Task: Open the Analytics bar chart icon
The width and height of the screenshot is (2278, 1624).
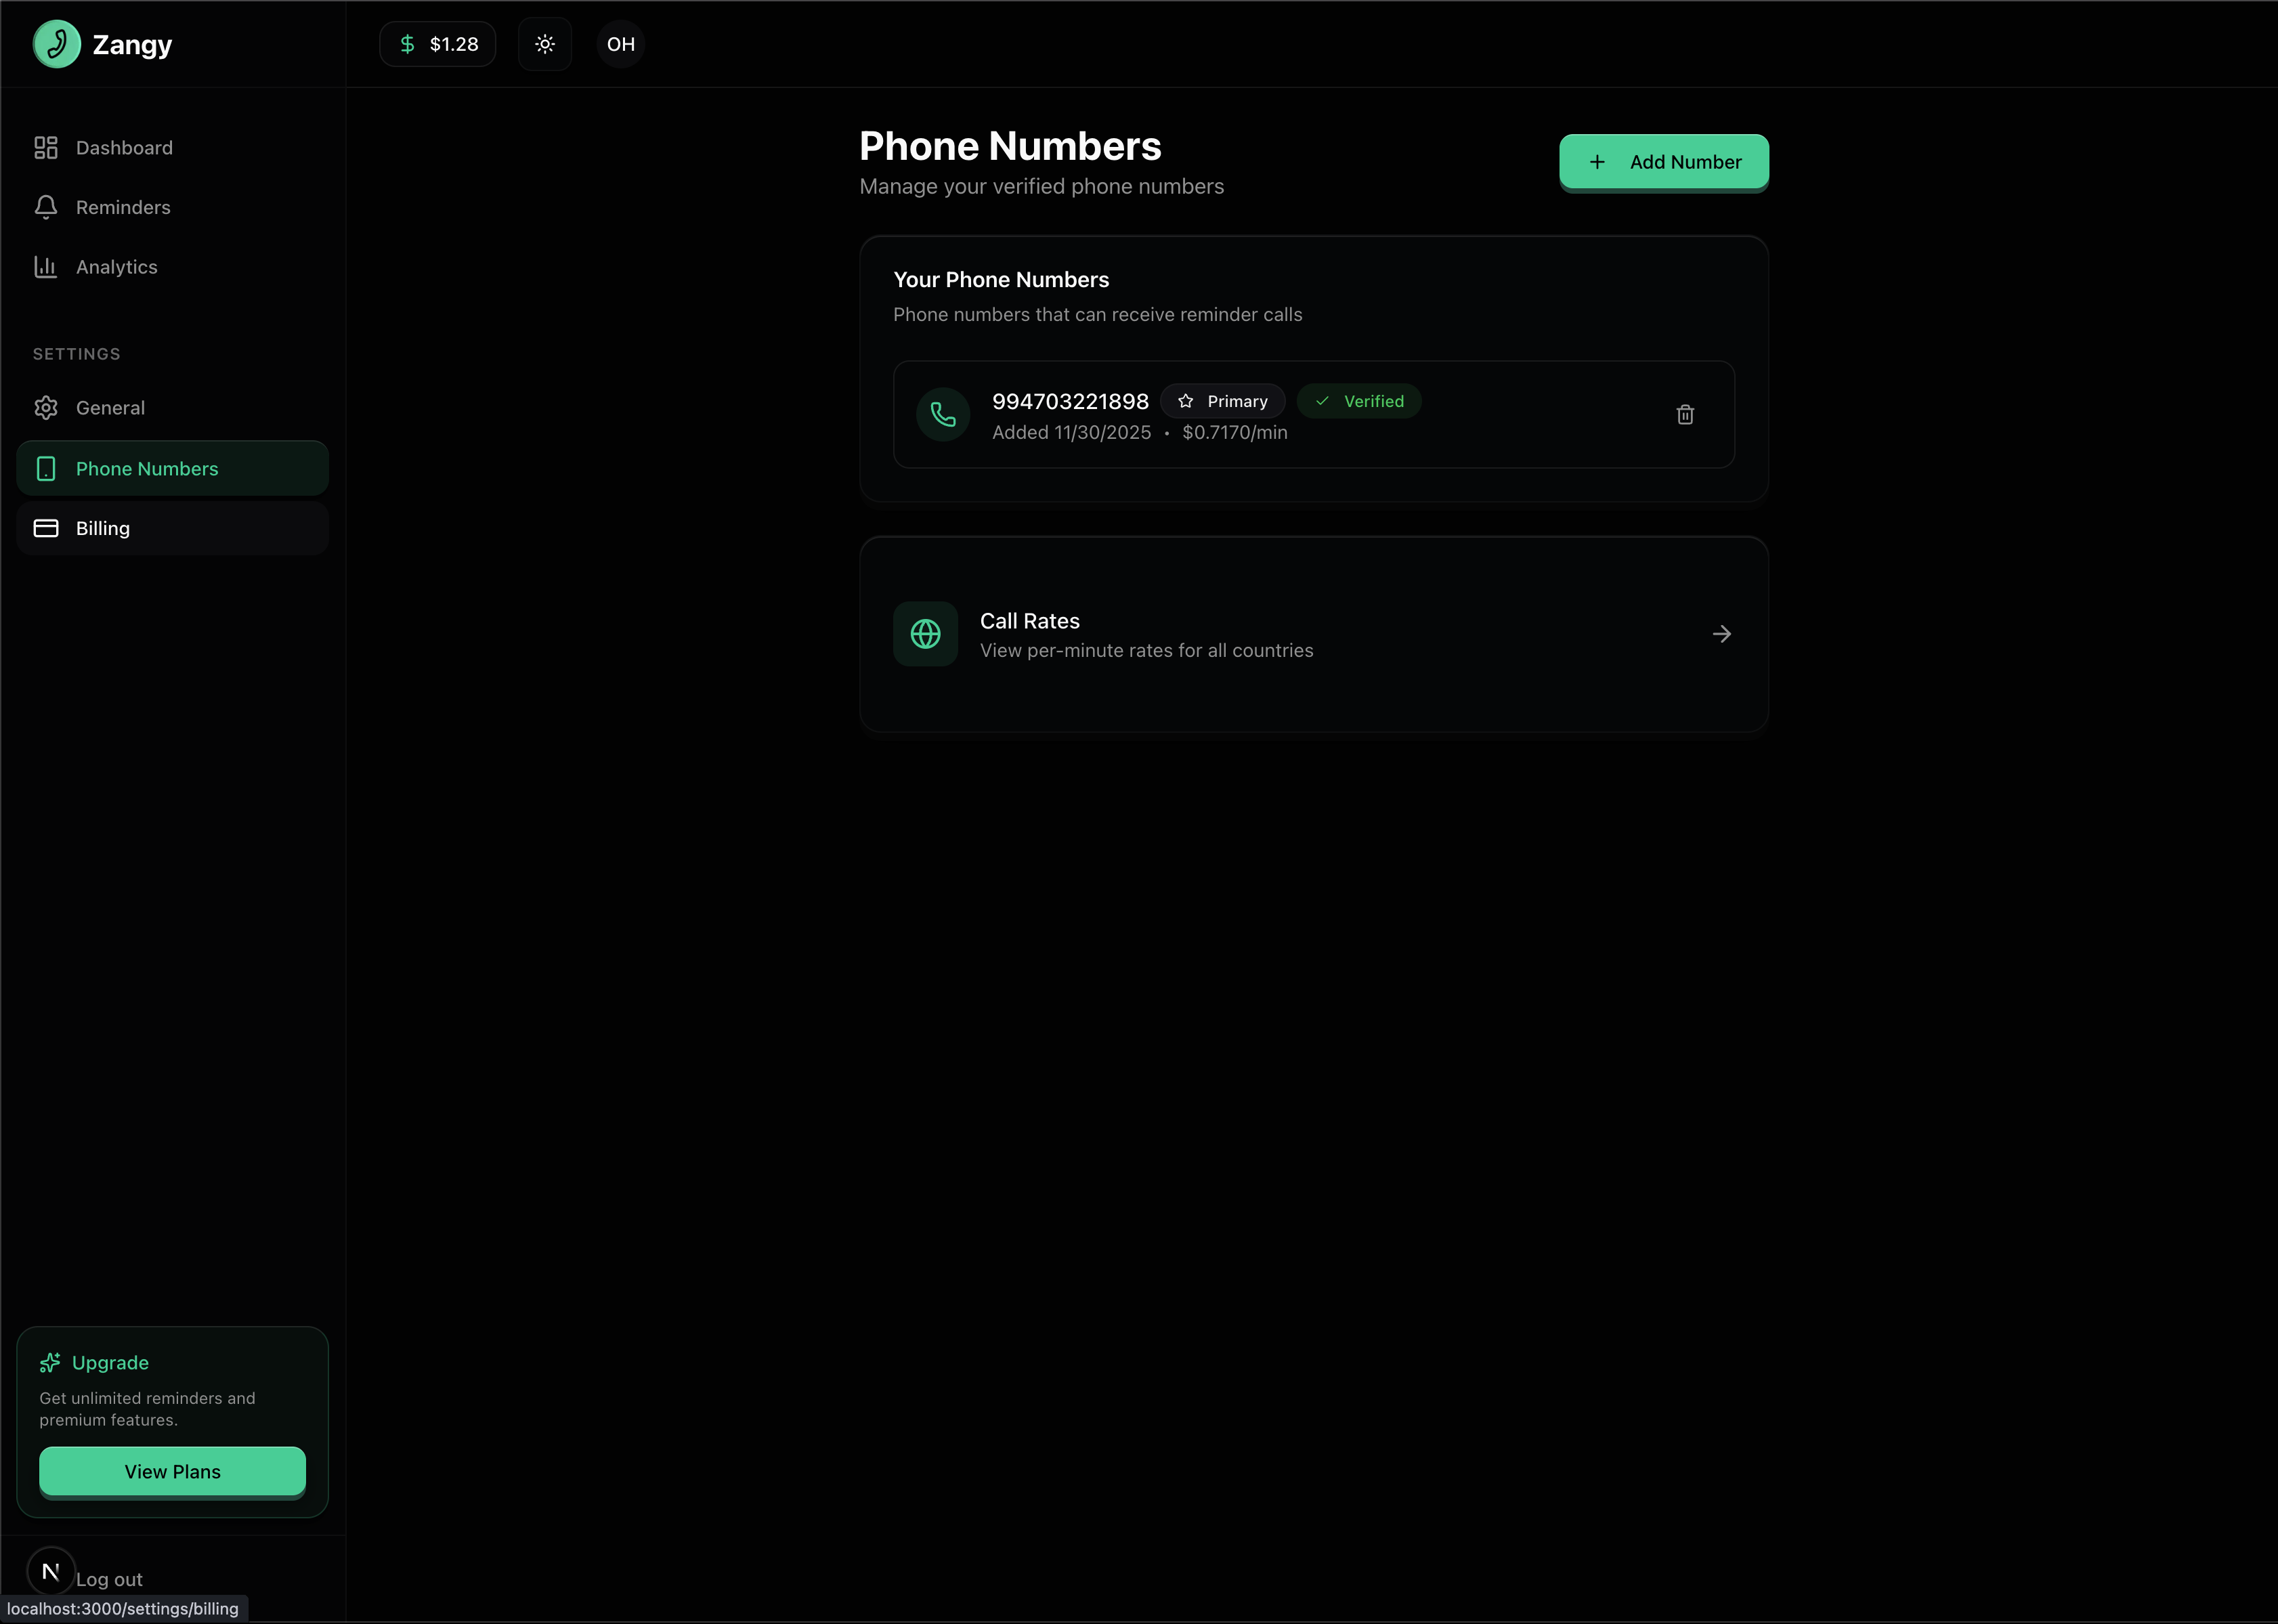Action: pyautogui.click(x=46, y=266)
